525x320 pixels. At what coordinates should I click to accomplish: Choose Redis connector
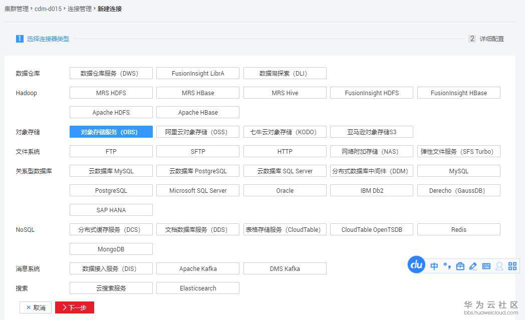click(459, 230)
